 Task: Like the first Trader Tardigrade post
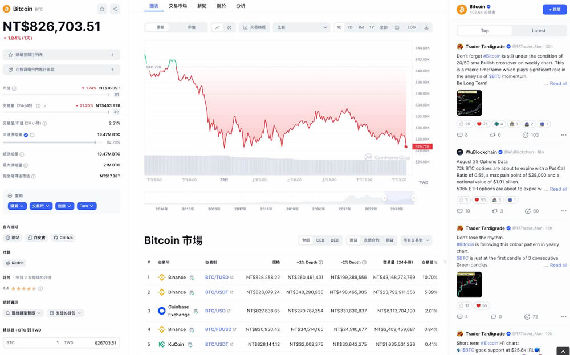[464, 124]
